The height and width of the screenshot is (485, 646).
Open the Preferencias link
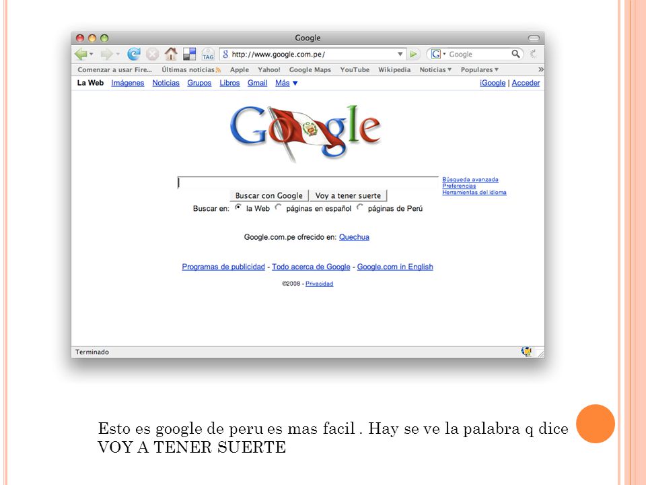point(459,186)
